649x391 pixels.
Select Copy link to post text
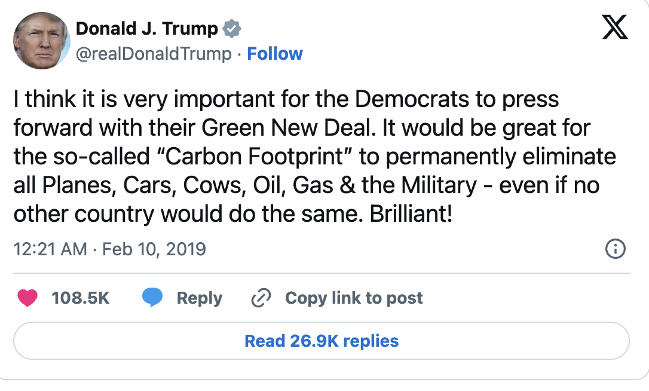[354, 298]
